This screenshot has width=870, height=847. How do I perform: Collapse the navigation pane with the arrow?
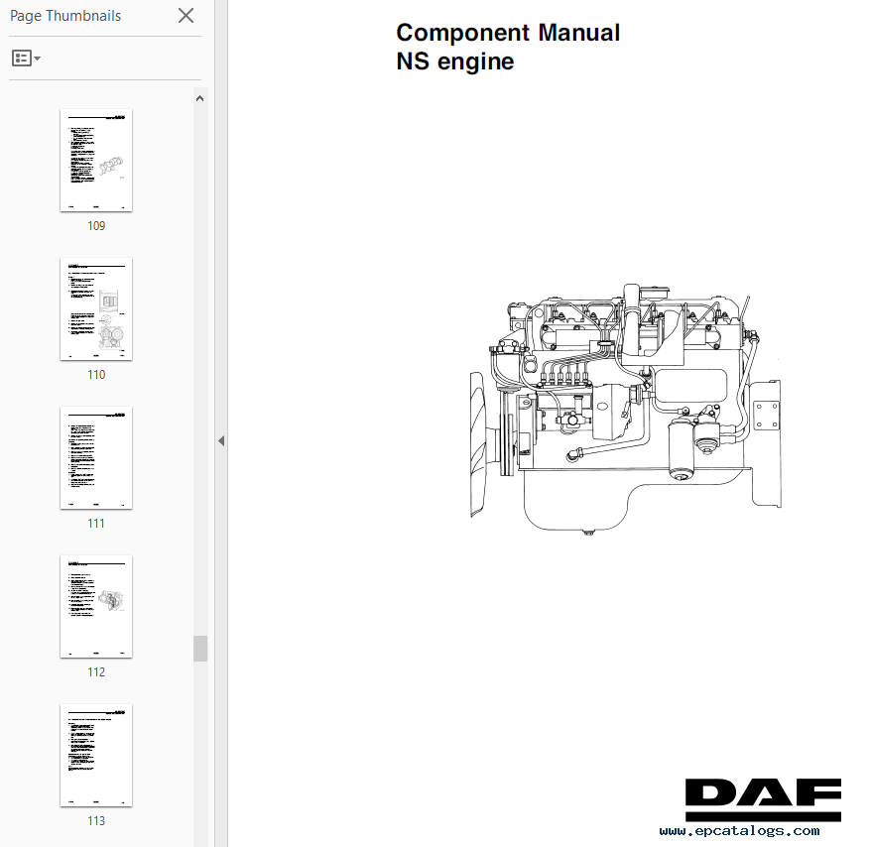(221, 441)
